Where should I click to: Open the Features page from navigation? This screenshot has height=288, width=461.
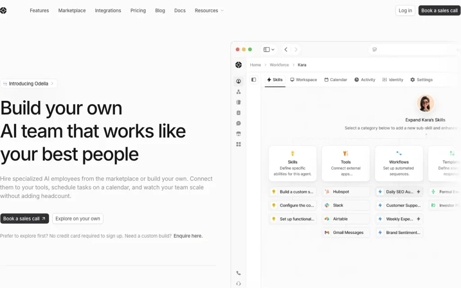point(40,11)
